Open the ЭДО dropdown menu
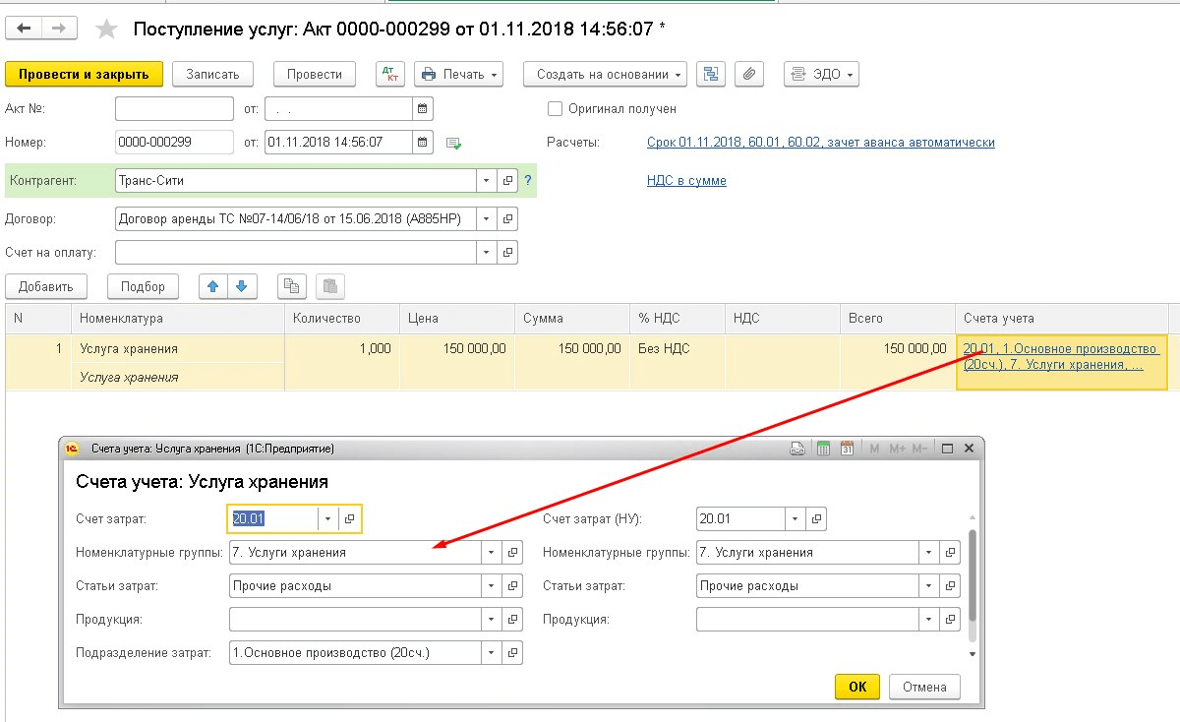 click(821, 74)
